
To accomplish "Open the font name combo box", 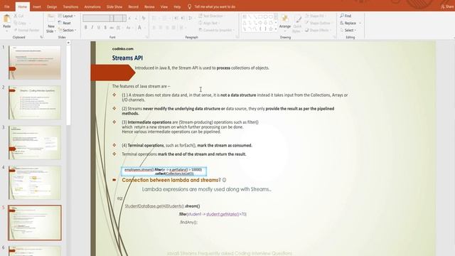I will point(97,18).
